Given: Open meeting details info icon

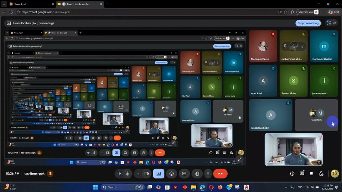Looking at the screenshot, I should point(292,174).
